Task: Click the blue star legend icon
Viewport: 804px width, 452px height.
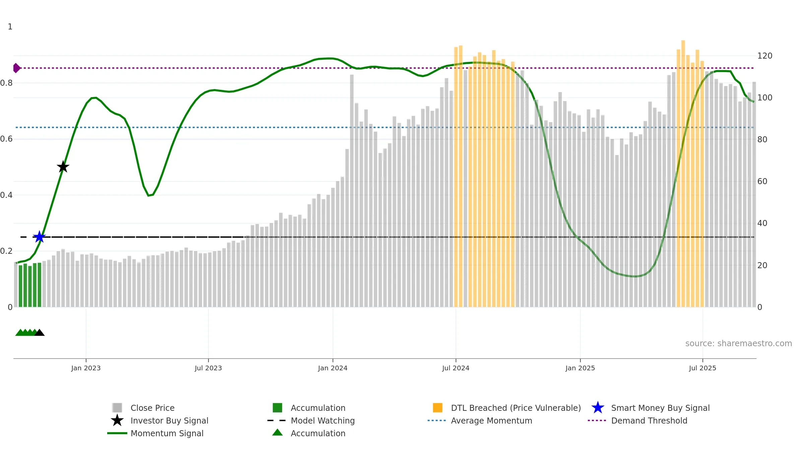Action: point(598,408)
